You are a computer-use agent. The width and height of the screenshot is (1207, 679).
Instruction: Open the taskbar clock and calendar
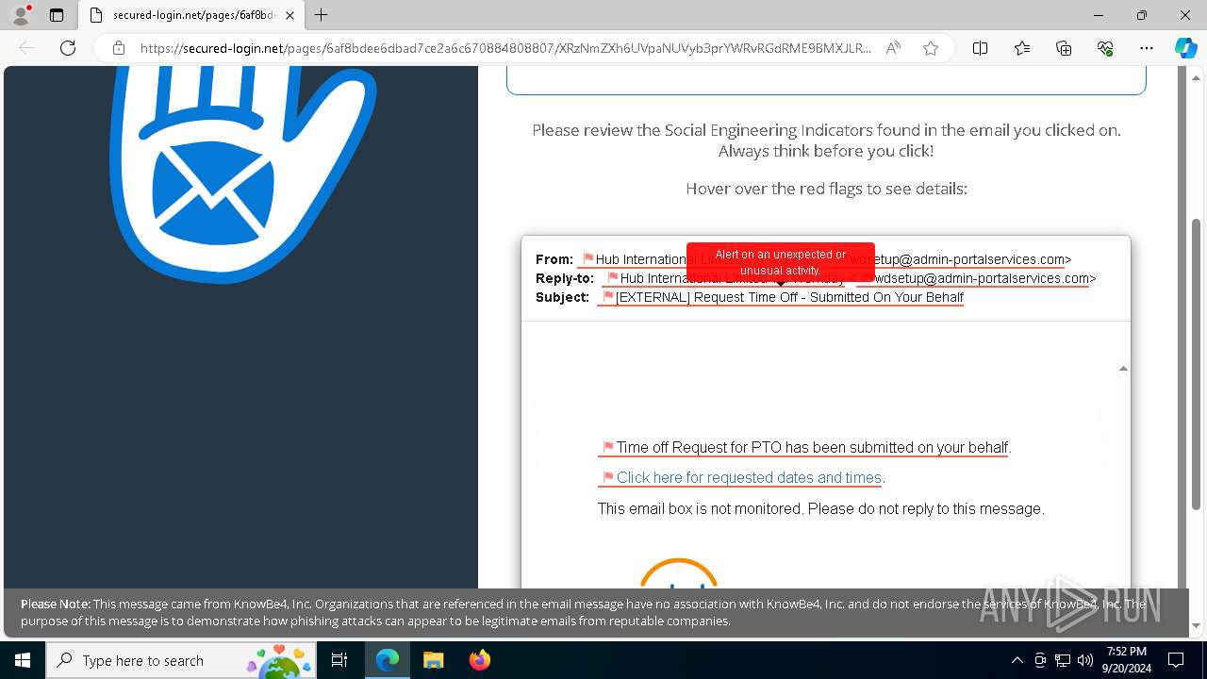coord(1127,660)
